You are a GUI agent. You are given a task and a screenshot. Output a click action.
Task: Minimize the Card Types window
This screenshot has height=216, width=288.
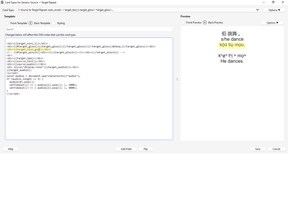coord(264,2)
